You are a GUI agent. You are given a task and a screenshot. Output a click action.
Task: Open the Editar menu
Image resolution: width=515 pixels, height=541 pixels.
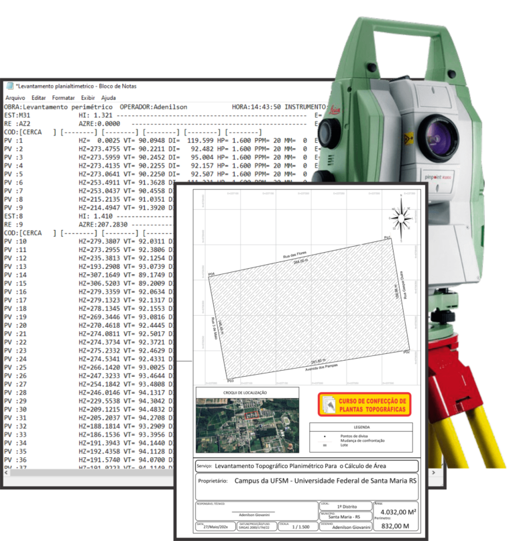(x=38, y=98)
